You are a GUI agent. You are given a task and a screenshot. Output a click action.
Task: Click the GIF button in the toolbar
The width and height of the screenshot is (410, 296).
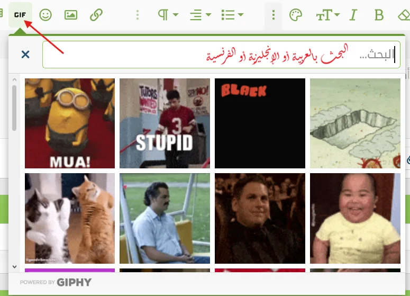pos(20,15)
